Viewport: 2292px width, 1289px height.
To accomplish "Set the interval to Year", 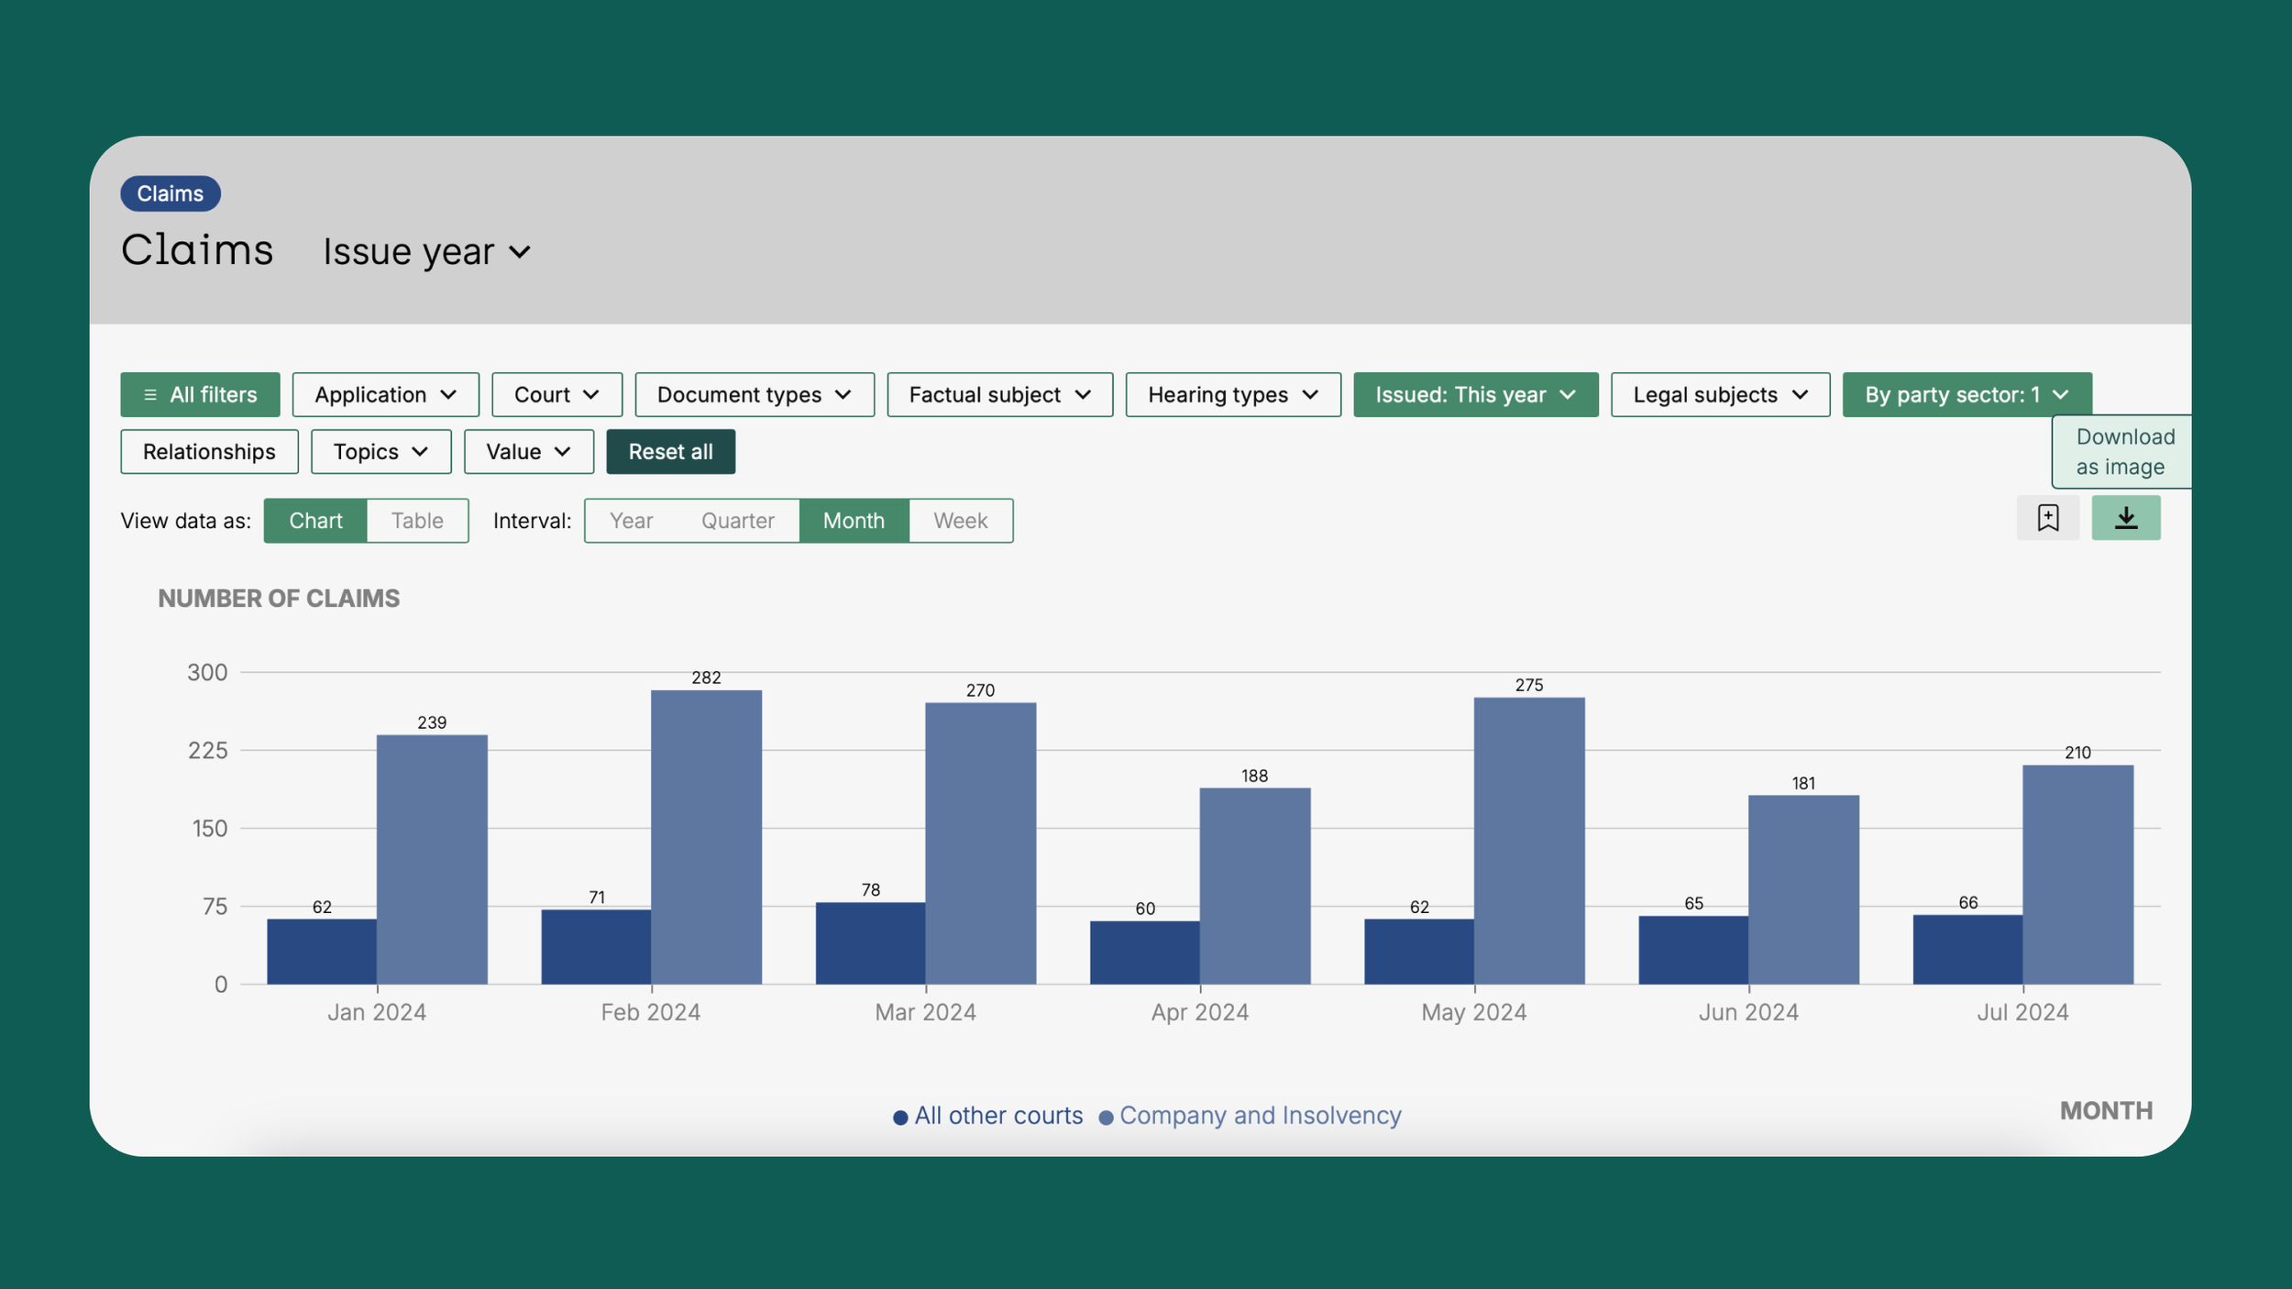I will click(x=631, y=521).
